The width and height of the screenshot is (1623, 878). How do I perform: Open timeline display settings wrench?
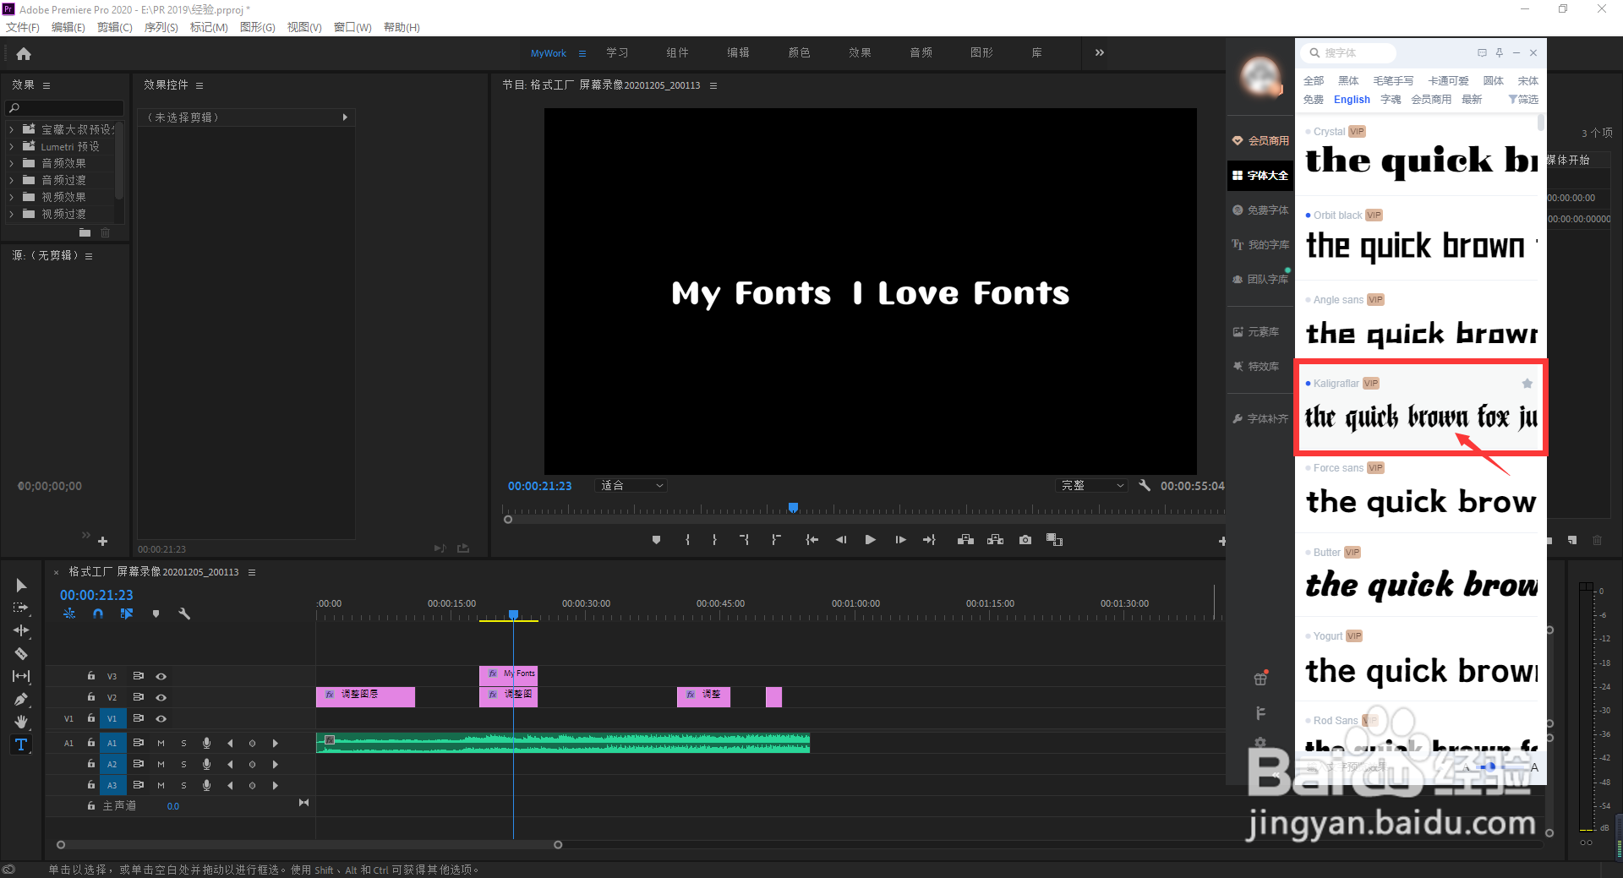click(x=184, y=614)
